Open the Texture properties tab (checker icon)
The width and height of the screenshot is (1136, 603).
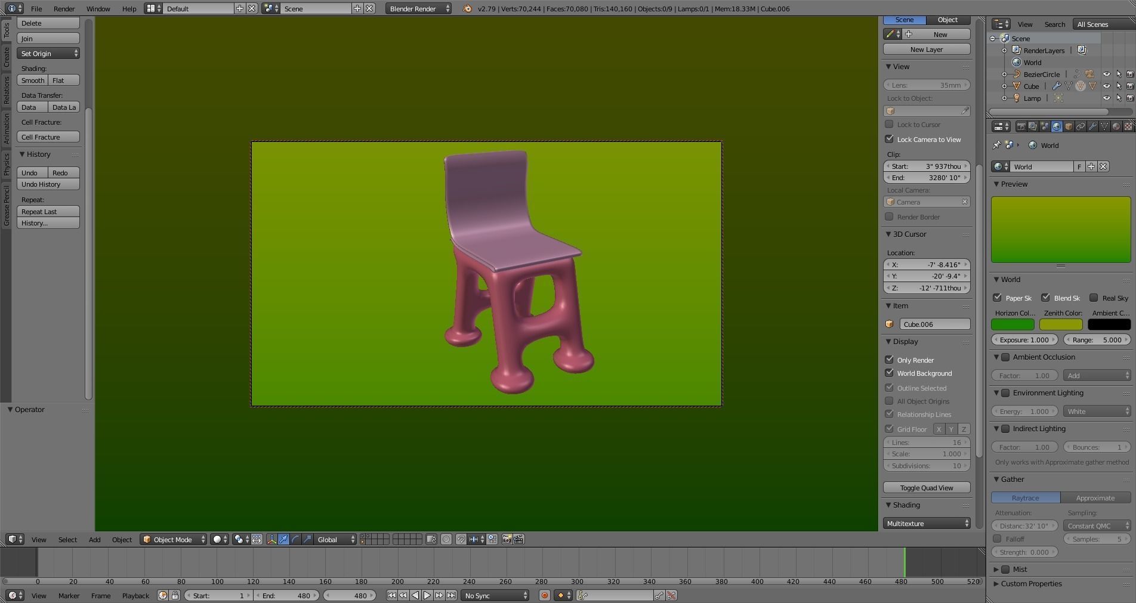(1128, 126)
